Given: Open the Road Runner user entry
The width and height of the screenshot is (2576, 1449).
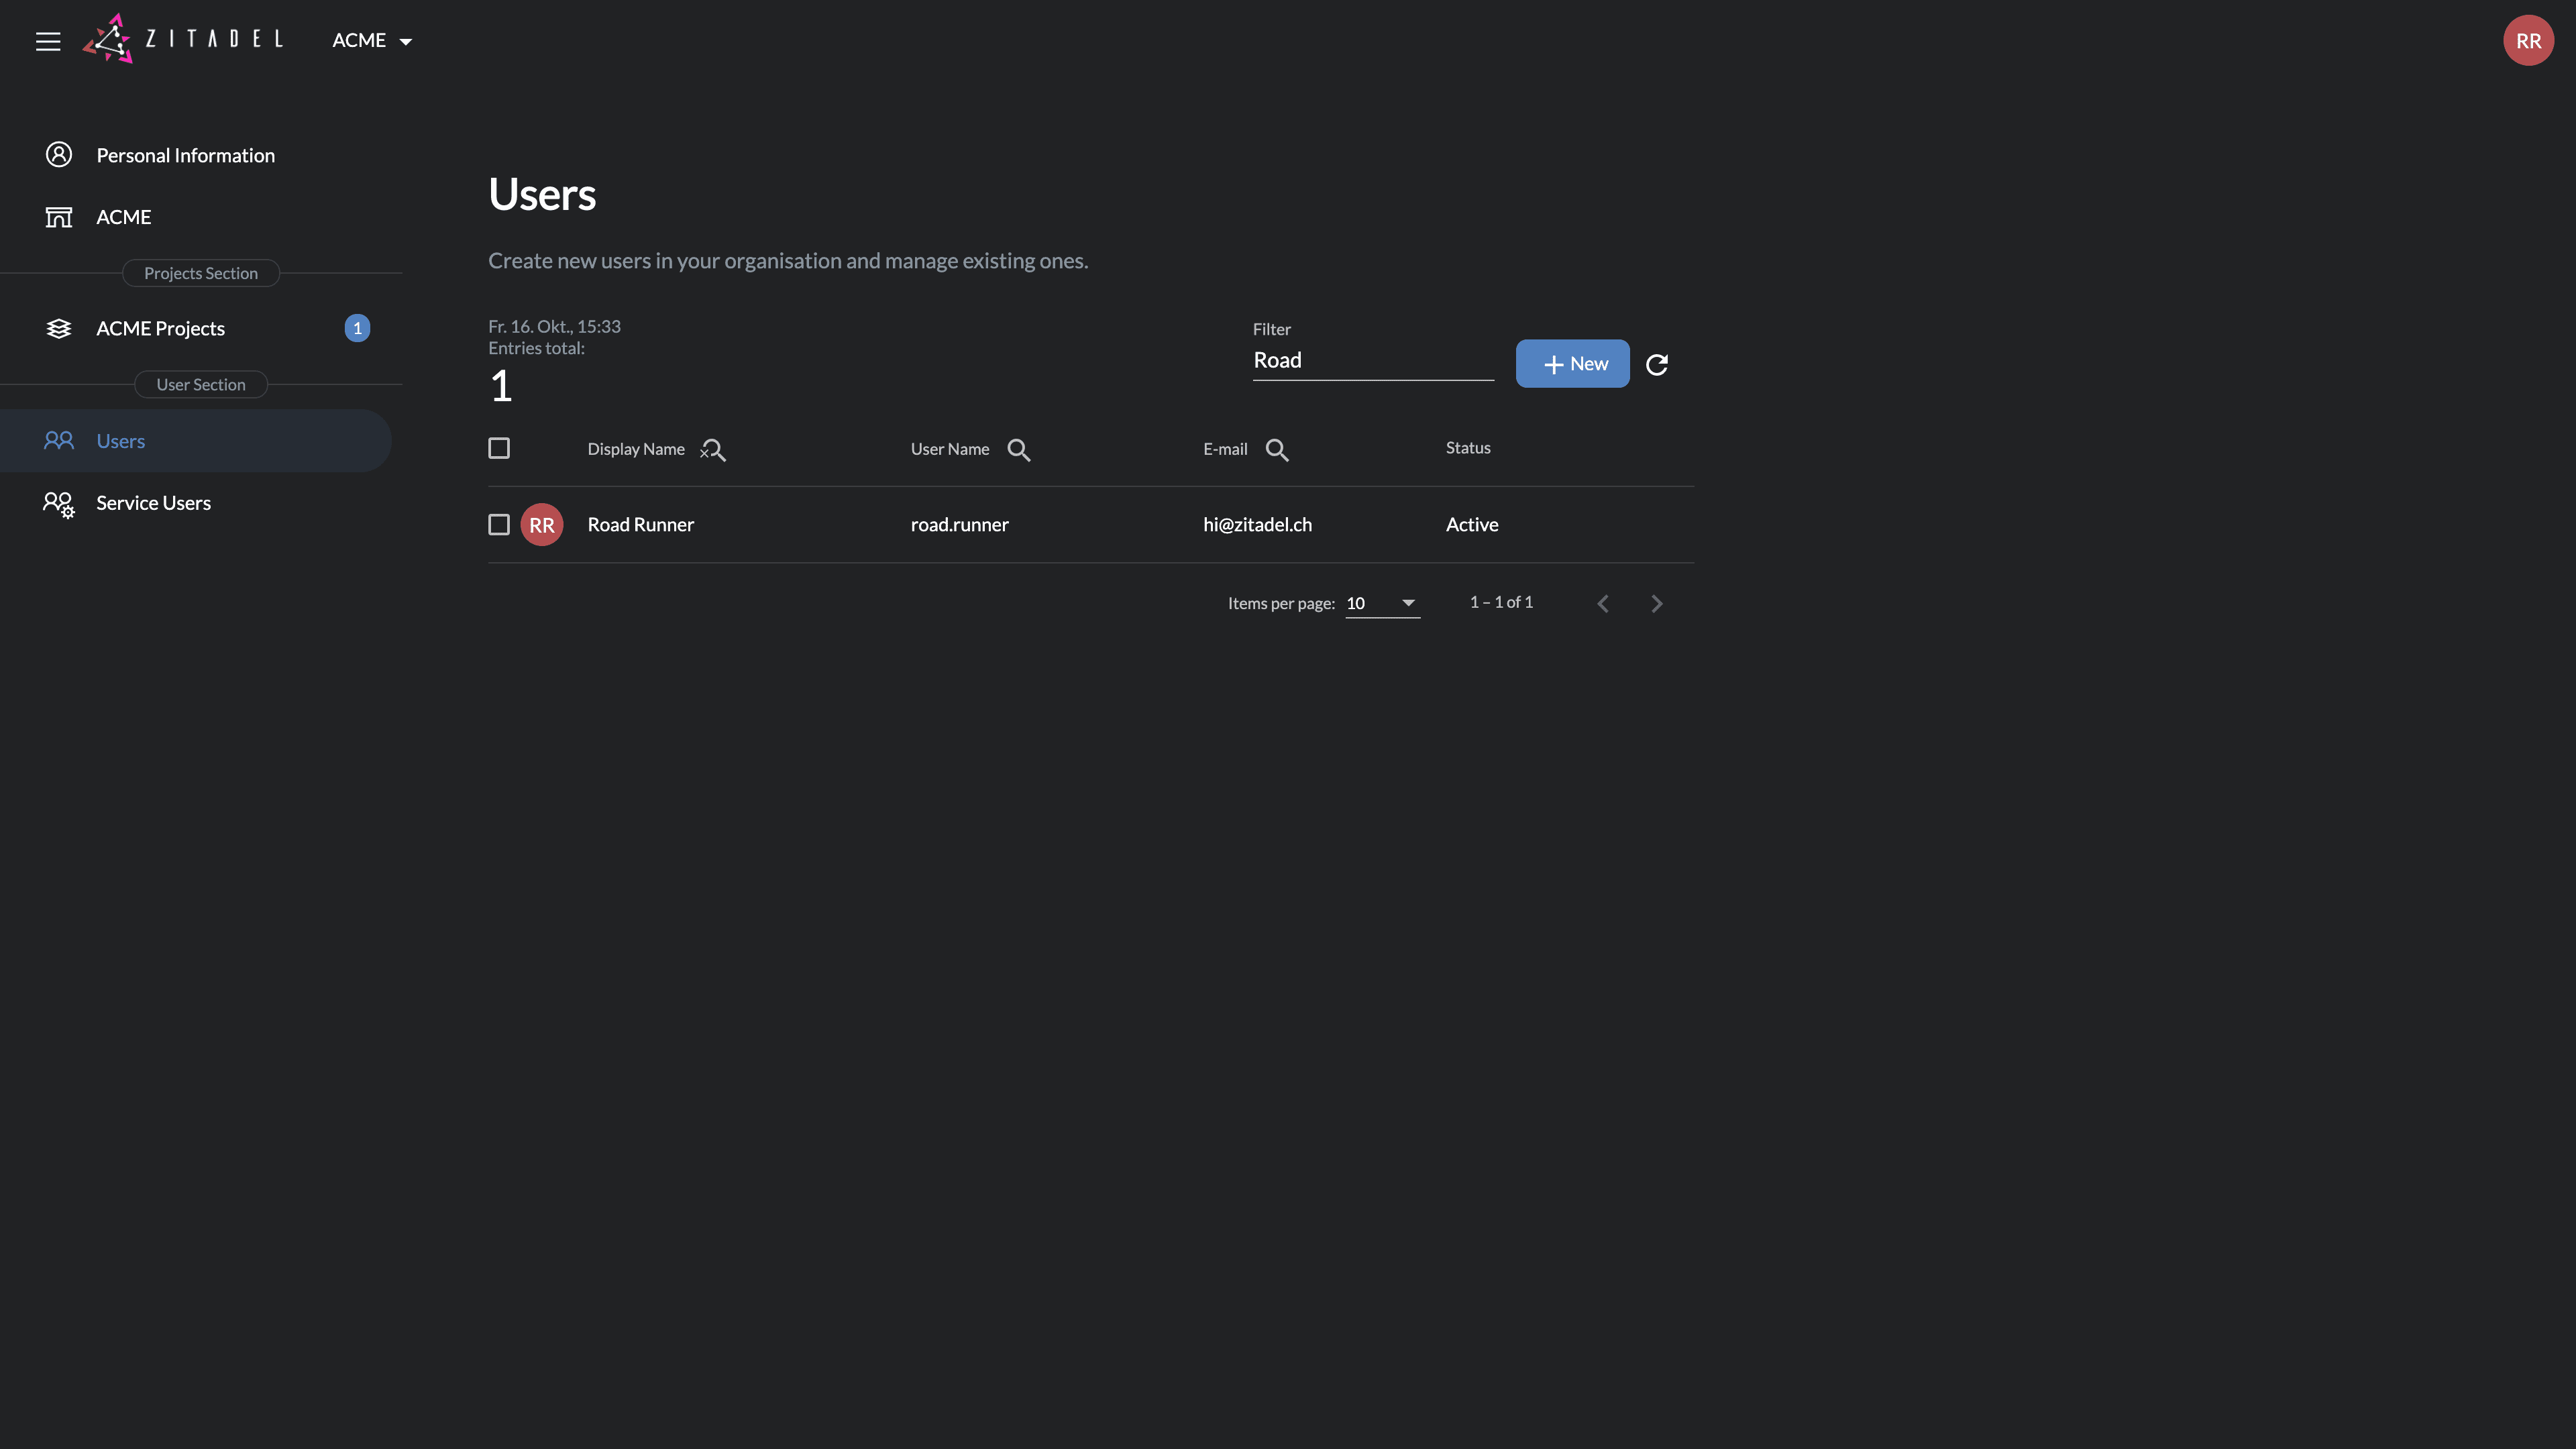Looking at the screenshot, I should pos(640,525).
